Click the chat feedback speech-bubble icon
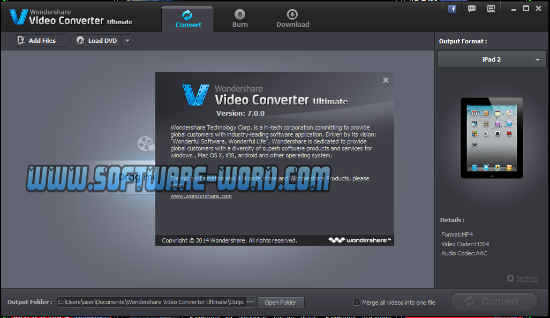The width and height of the screenshot is (550, 318). tap(472, 9)
